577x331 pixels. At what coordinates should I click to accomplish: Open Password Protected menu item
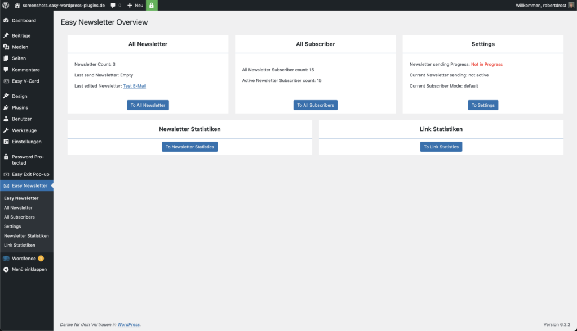pyautogui.click(x=26, y=160)
